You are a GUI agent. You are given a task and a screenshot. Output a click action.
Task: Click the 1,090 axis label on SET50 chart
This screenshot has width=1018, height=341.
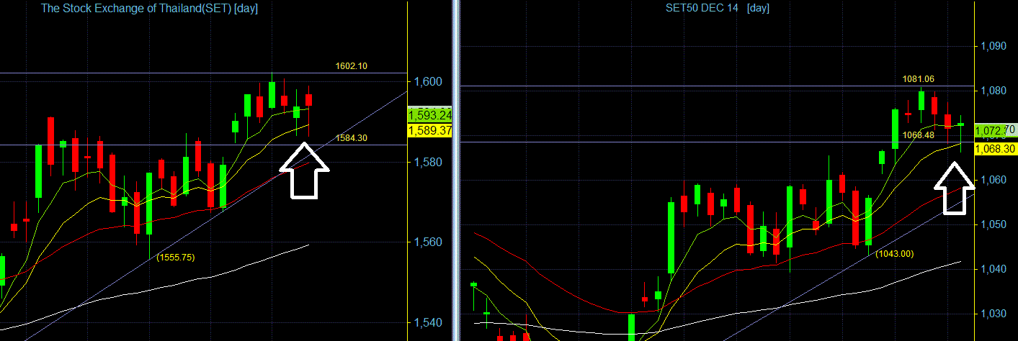point(994,46)
